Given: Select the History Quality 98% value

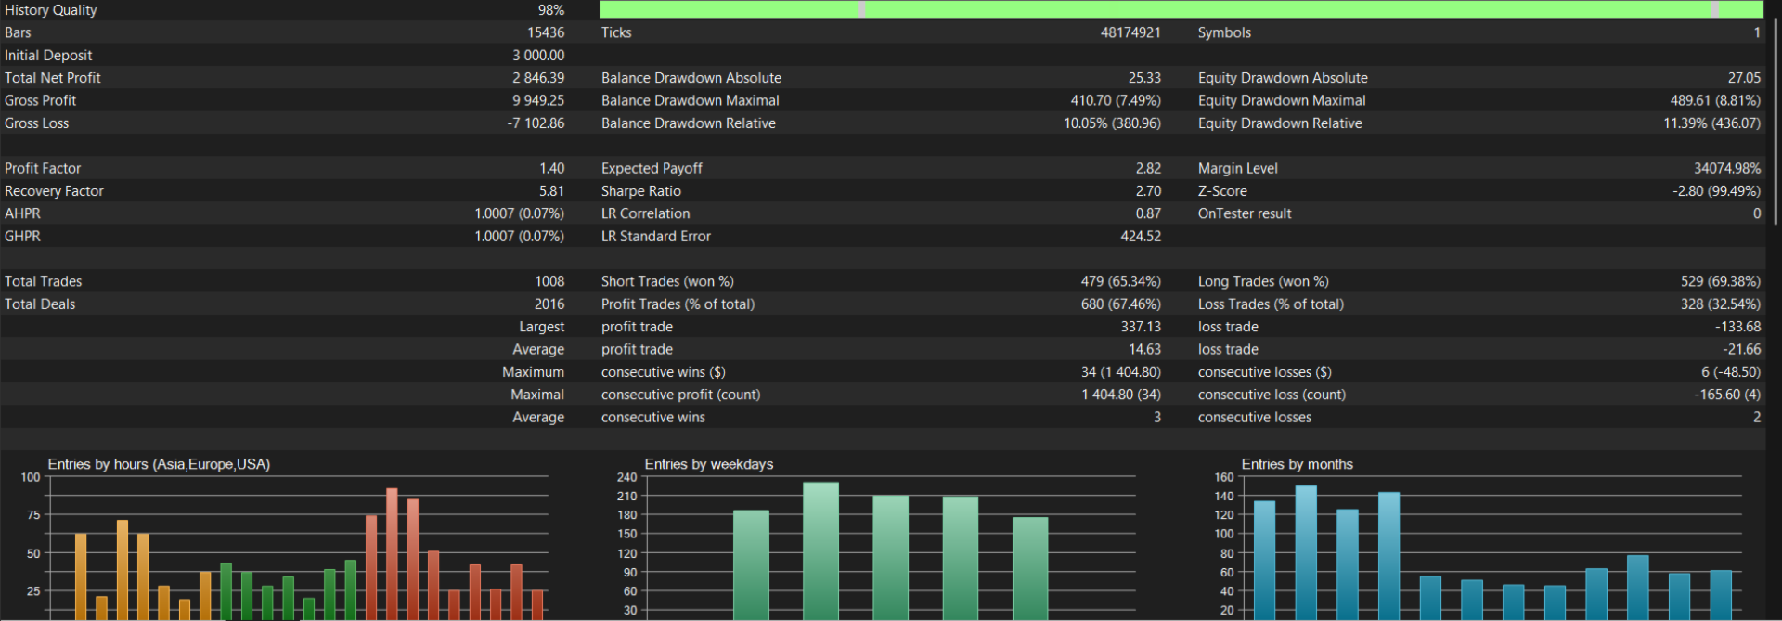Looking at the screenshot, I should pyautogui.click(x=550, y=10).
